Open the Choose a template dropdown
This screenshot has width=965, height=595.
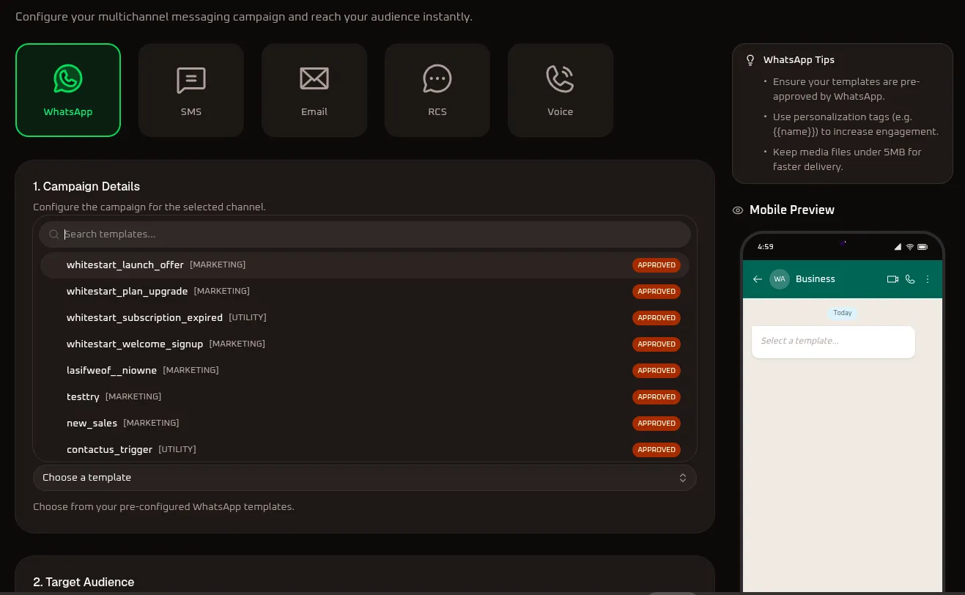[365, 478]
